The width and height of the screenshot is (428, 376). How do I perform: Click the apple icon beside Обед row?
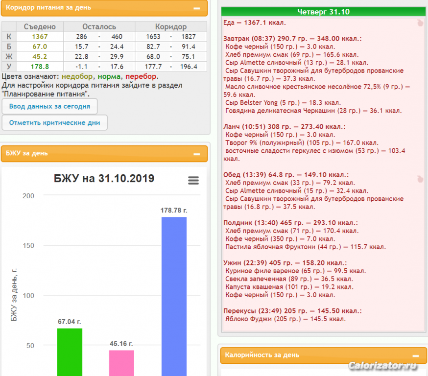tap(420, 179)
